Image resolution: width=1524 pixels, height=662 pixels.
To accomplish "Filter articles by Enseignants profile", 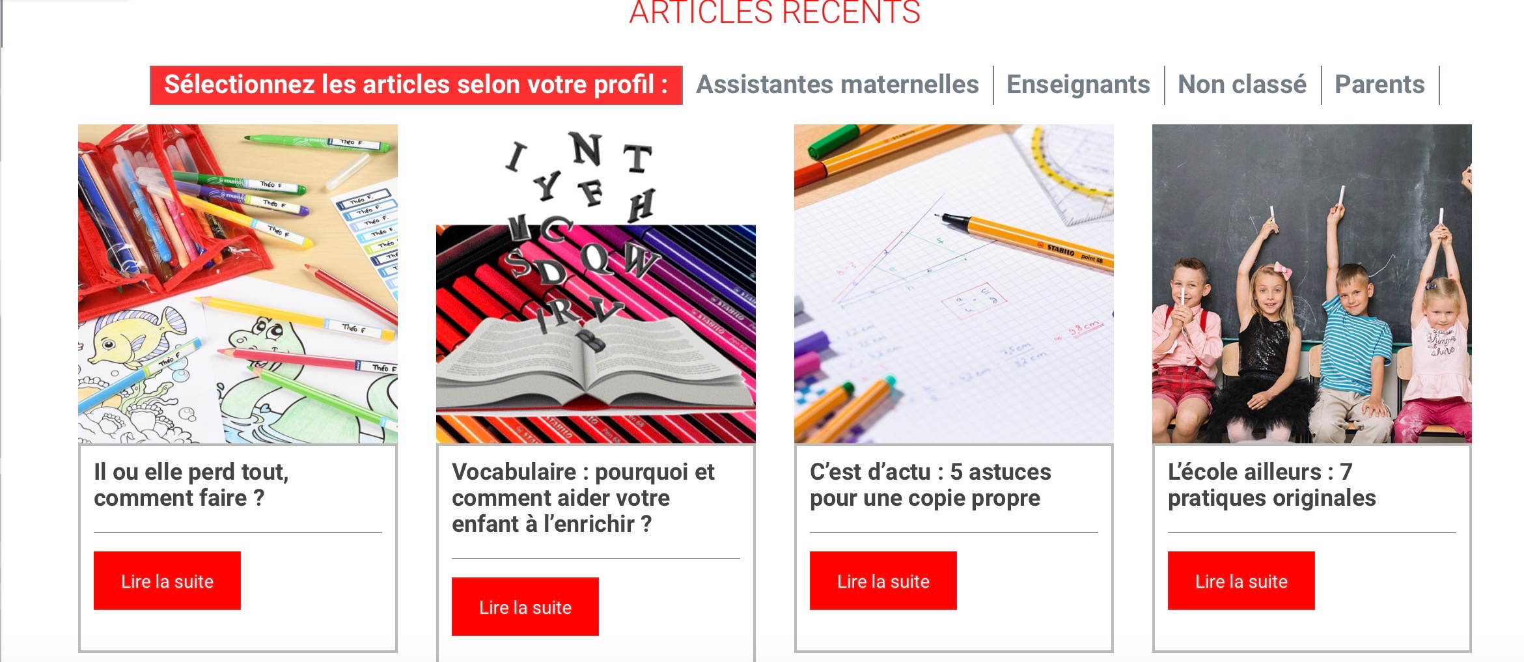I will pos(1078,85).
